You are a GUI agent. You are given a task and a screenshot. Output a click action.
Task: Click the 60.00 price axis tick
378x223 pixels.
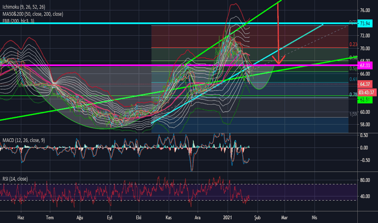[365, 112]
